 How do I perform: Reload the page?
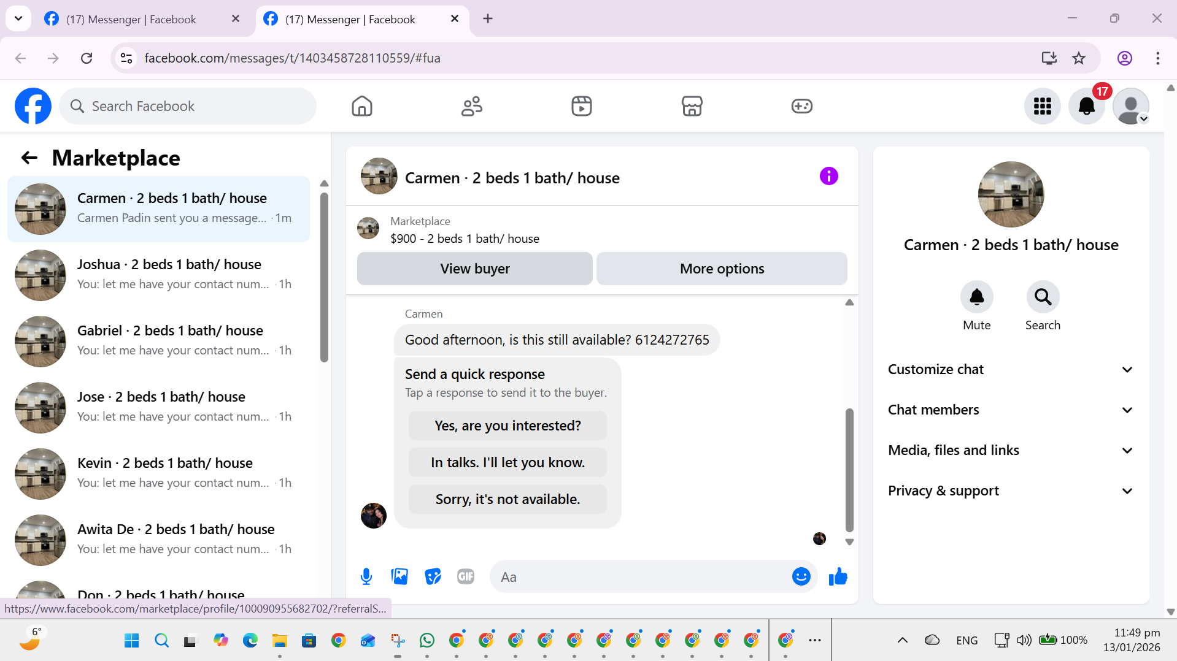(x=87, y=58)
